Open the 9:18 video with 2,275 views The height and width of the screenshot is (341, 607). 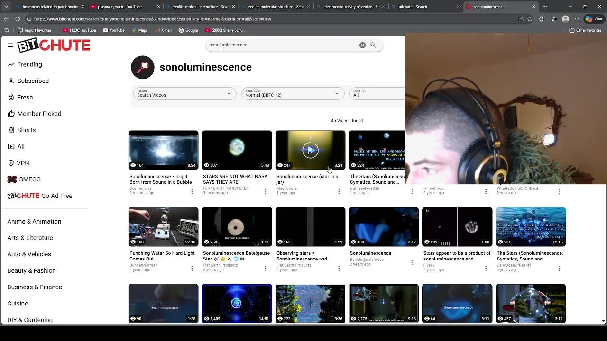click(x=384, y=304)
